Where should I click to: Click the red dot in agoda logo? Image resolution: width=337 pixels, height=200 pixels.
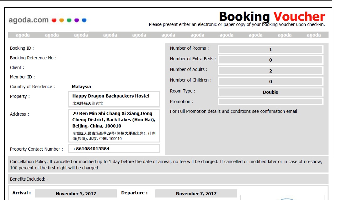(54, 20)
